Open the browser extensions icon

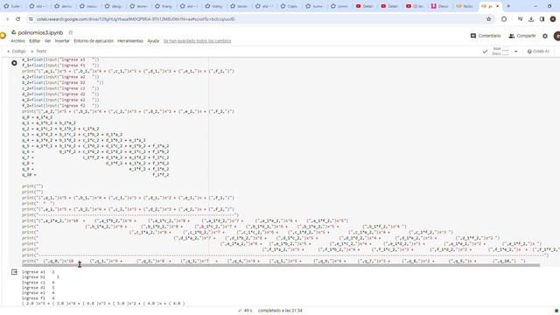click(x=504, y=19)
